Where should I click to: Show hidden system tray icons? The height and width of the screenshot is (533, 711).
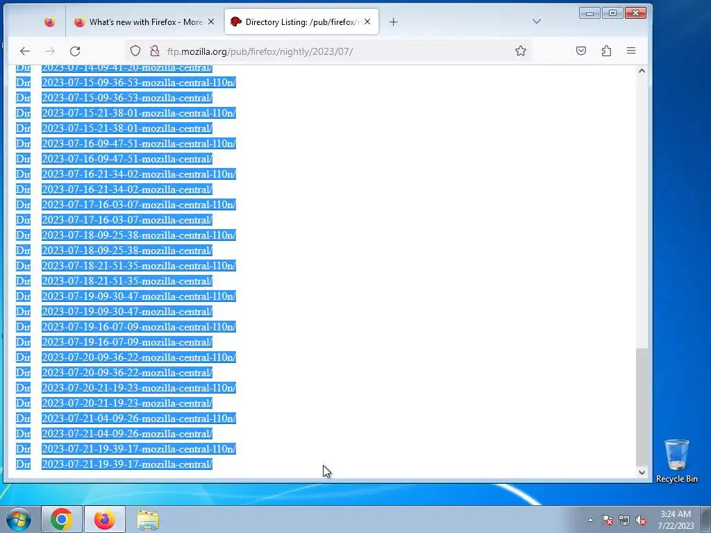tap(590, 520)
